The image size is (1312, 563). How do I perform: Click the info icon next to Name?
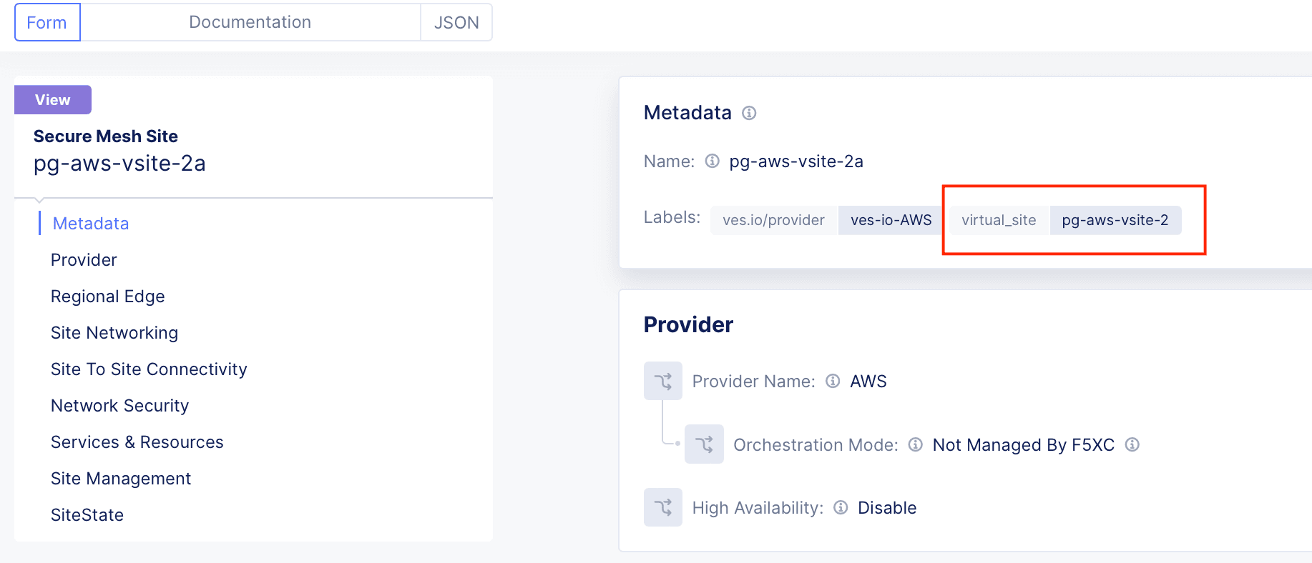pos(712,161)
